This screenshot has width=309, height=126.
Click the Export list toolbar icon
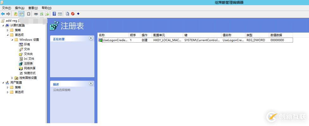[x=47, y=14]
